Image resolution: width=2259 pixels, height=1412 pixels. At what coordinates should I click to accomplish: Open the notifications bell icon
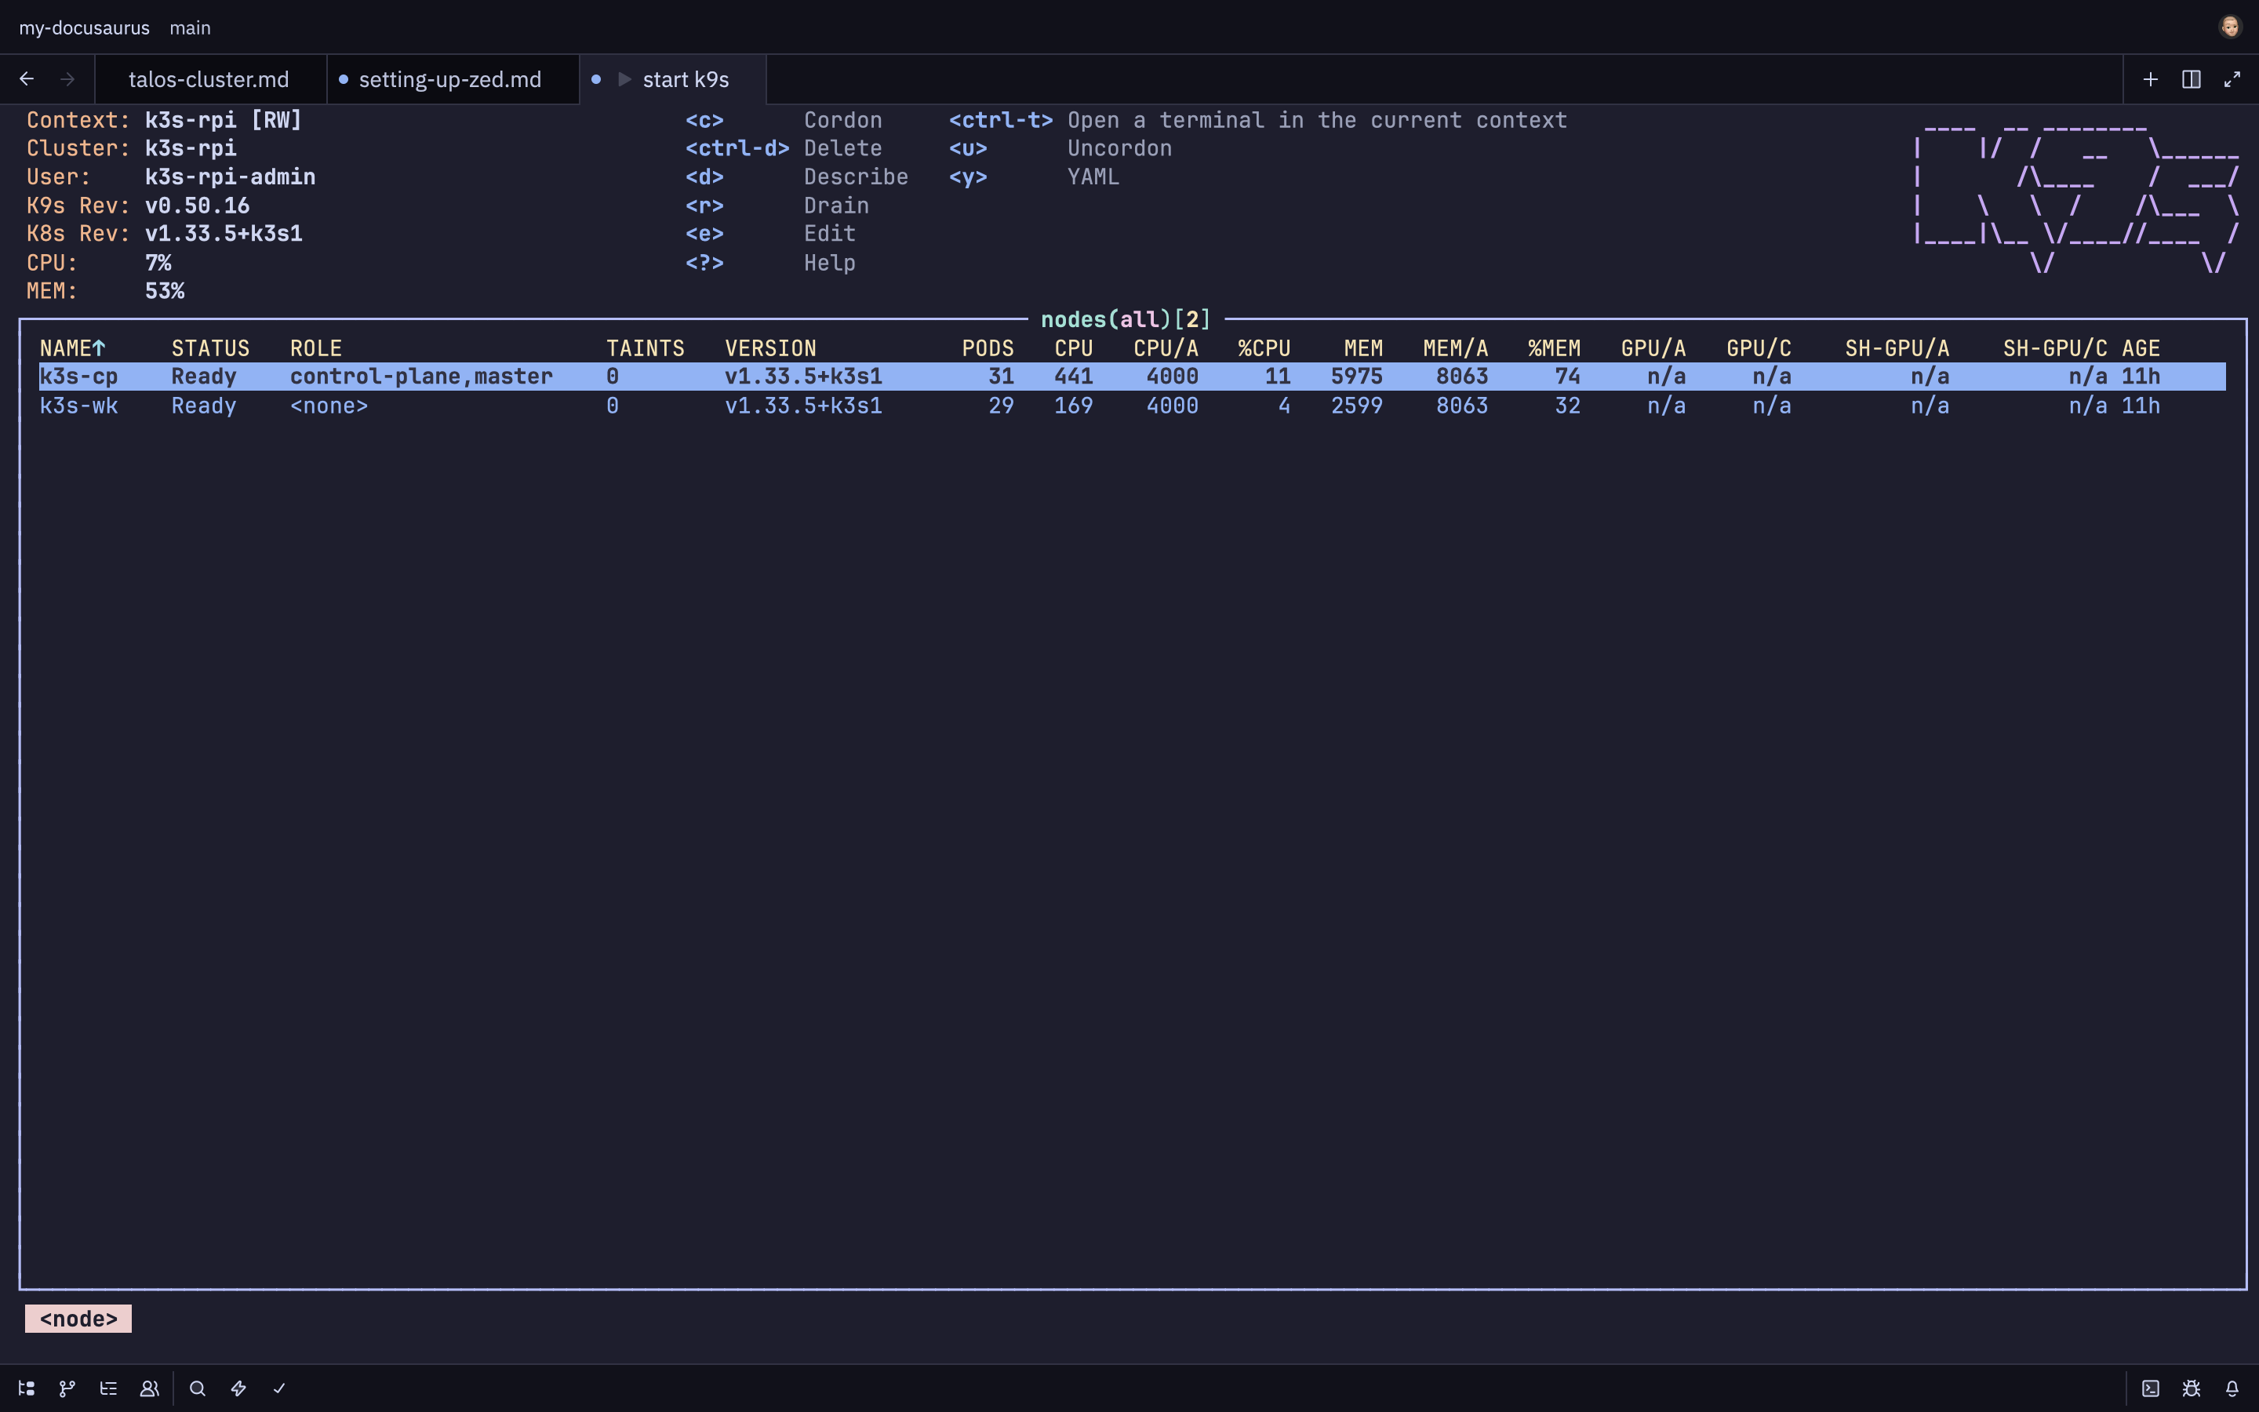[x=2232, y=1388]
